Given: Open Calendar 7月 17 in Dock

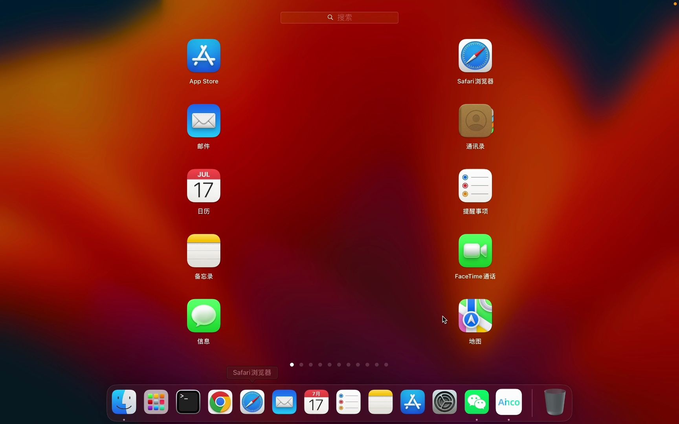Looking at the screenshot, I should click(316, 402).
